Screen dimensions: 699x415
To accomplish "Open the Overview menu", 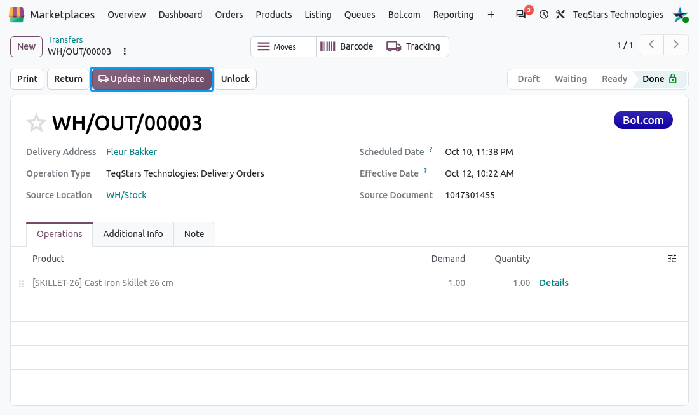I will pyautogui.click(x=126, y=15).
